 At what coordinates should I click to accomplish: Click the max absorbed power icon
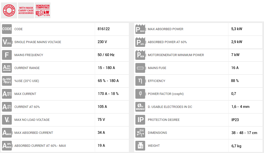point(140,29)
